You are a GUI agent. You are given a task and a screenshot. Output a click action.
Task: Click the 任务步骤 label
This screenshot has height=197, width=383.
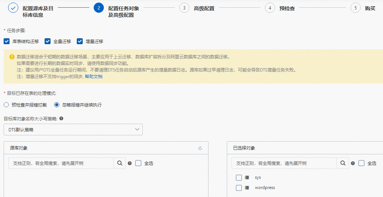point(16,31)
